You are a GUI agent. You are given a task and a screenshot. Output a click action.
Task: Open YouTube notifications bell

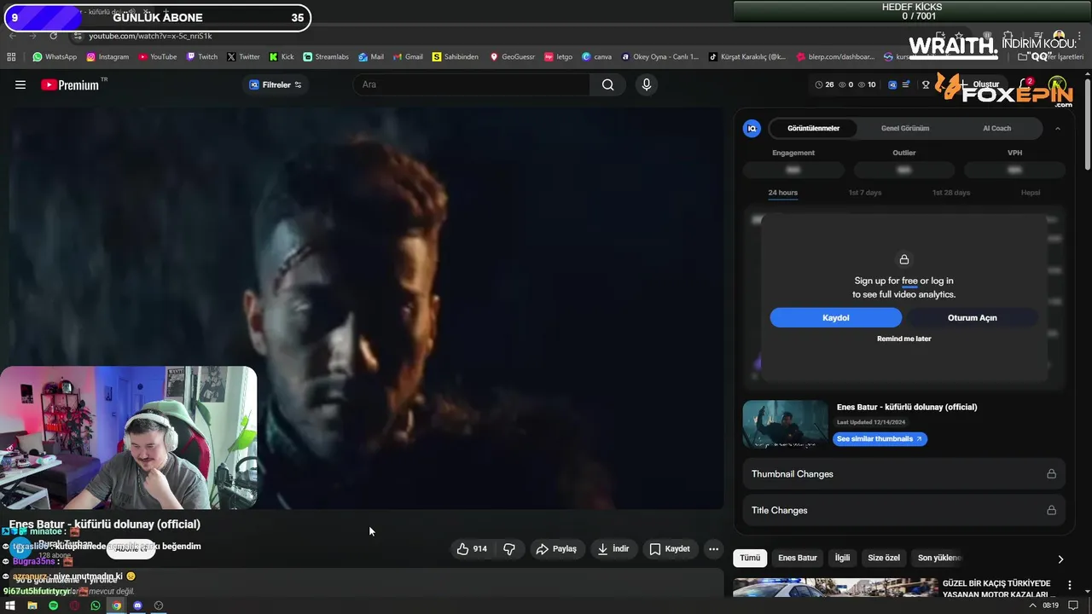pos(1025,84)
